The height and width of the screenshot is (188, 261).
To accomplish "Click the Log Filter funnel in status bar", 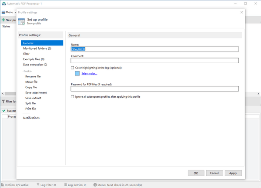I will (38, 185).
